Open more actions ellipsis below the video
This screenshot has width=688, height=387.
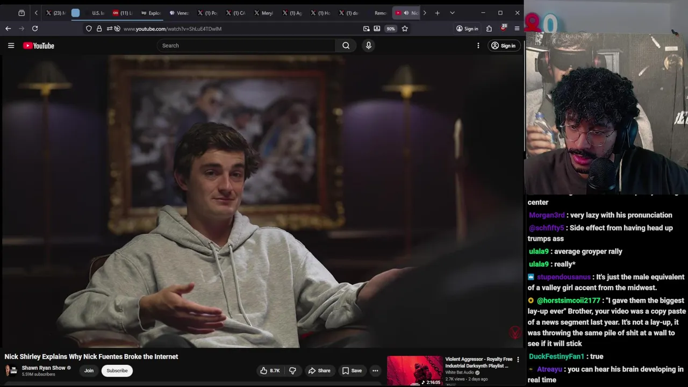(x=375, y=370)
